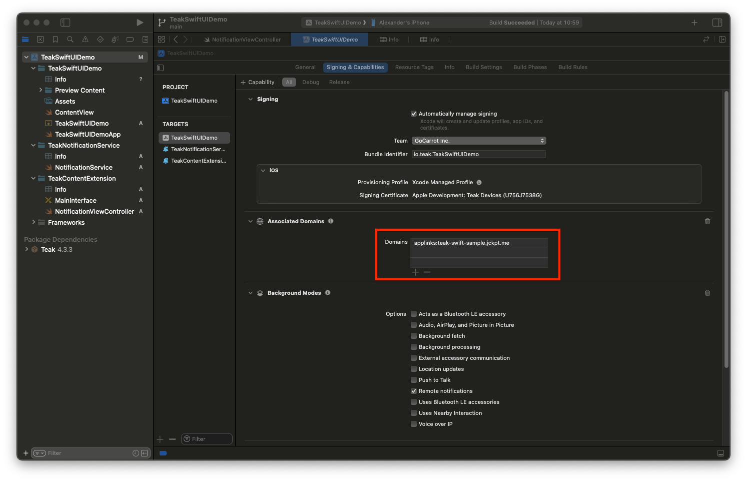Go forward in editor history
The width and height of the screenshot is (747, 481).
pos(185,40)
